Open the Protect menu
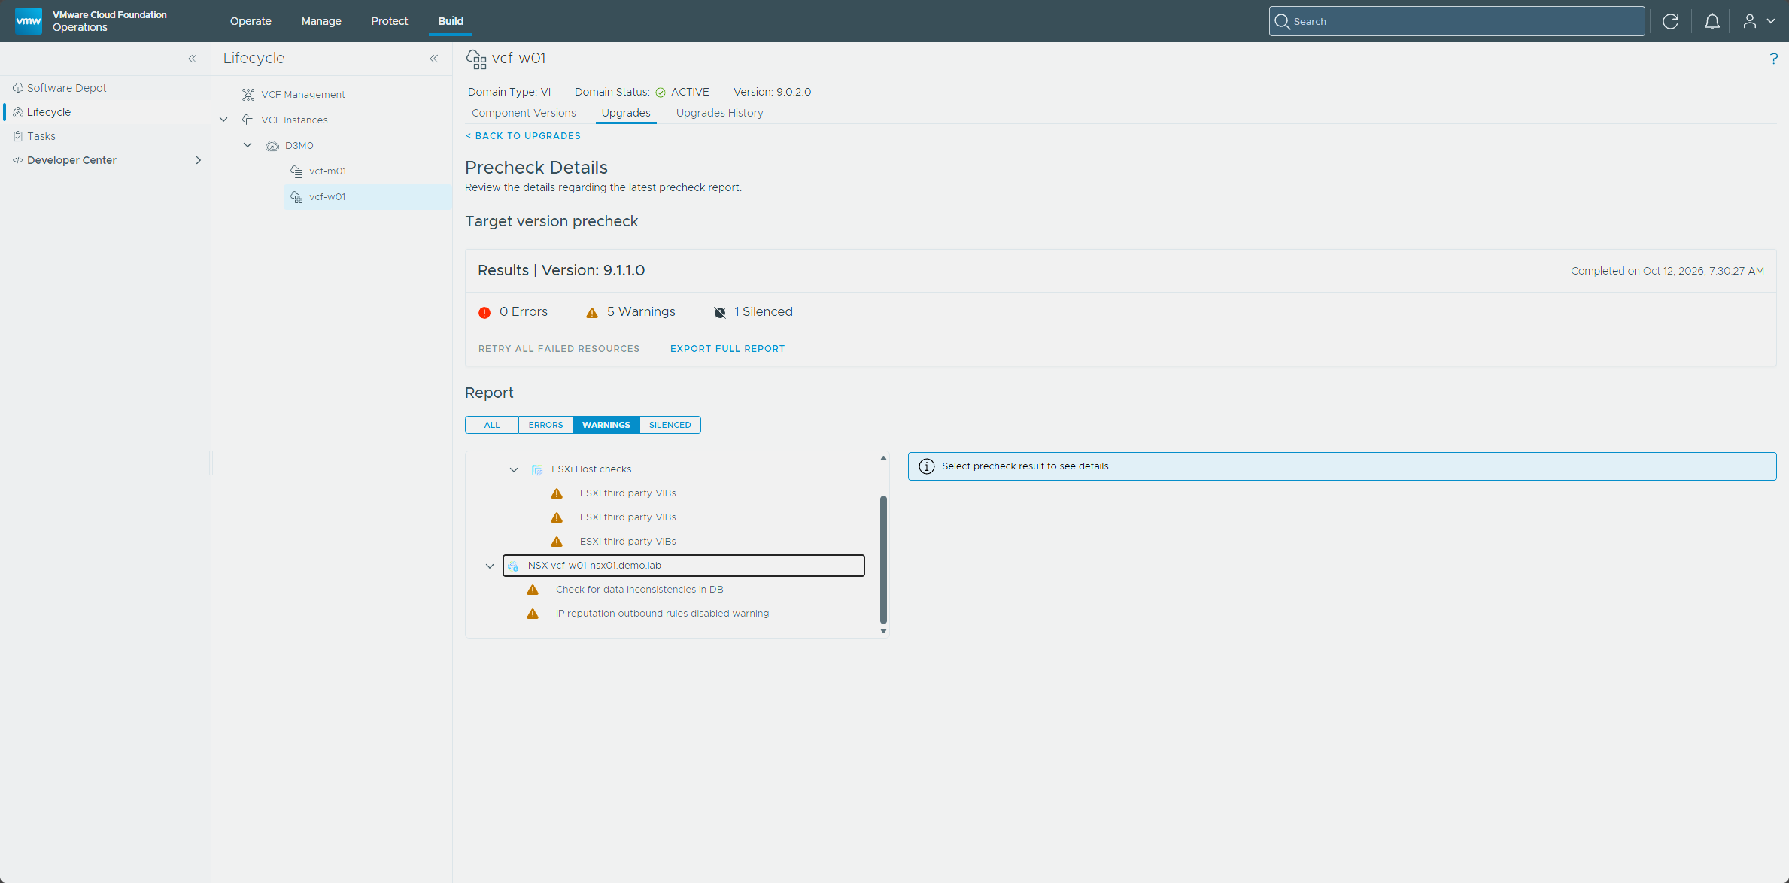This screenshot has width=1789, height=883. click(390, 21)
